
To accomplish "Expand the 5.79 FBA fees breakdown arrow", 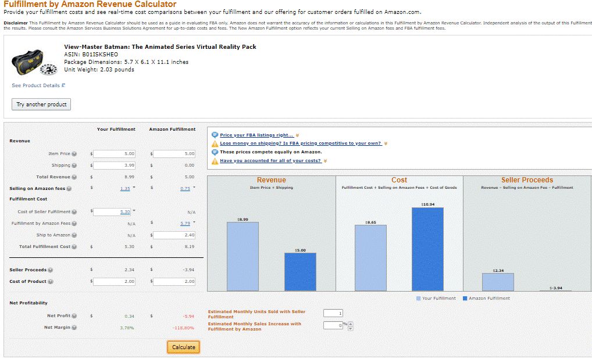I will click(194, 222).
